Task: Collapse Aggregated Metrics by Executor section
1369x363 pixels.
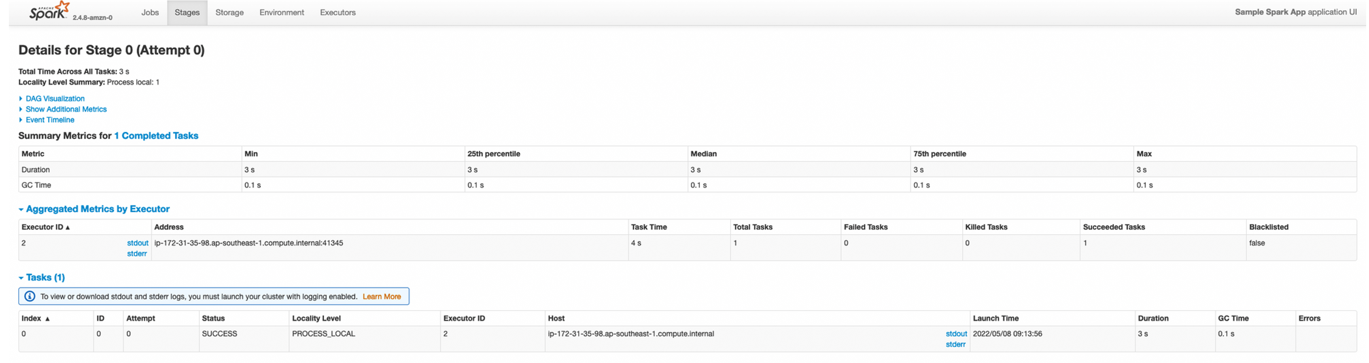Action: [x=97, y=209]
